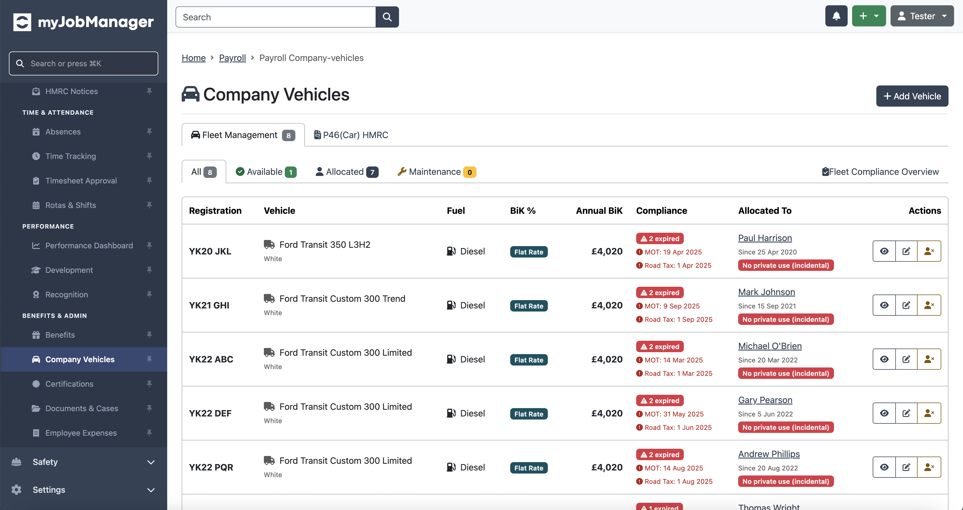Click the Annual BiK column header
963x510 pixels.
point(599,210)
